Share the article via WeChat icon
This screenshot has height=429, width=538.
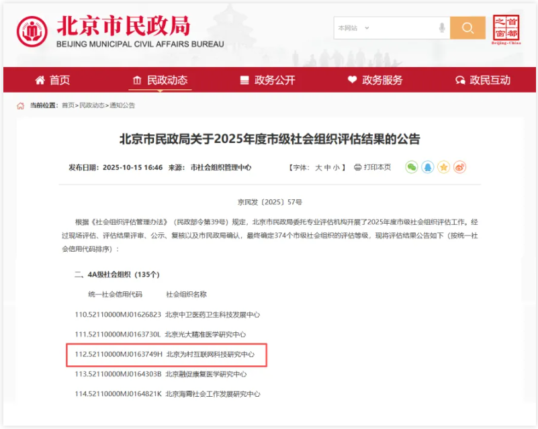412,167
